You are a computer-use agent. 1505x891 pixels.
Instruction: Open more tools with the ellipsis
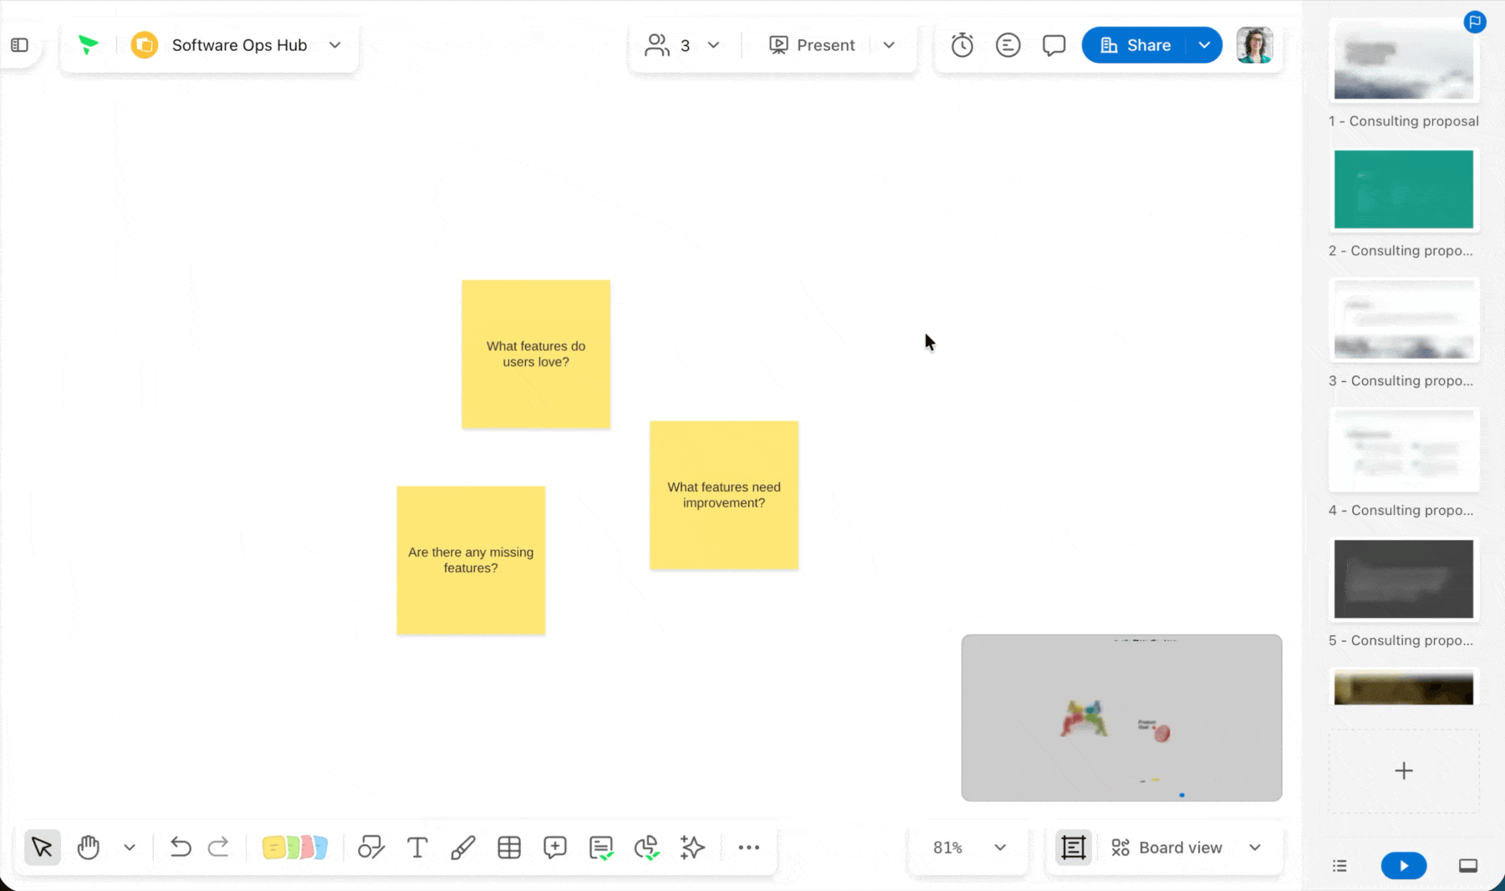[749, 848]
